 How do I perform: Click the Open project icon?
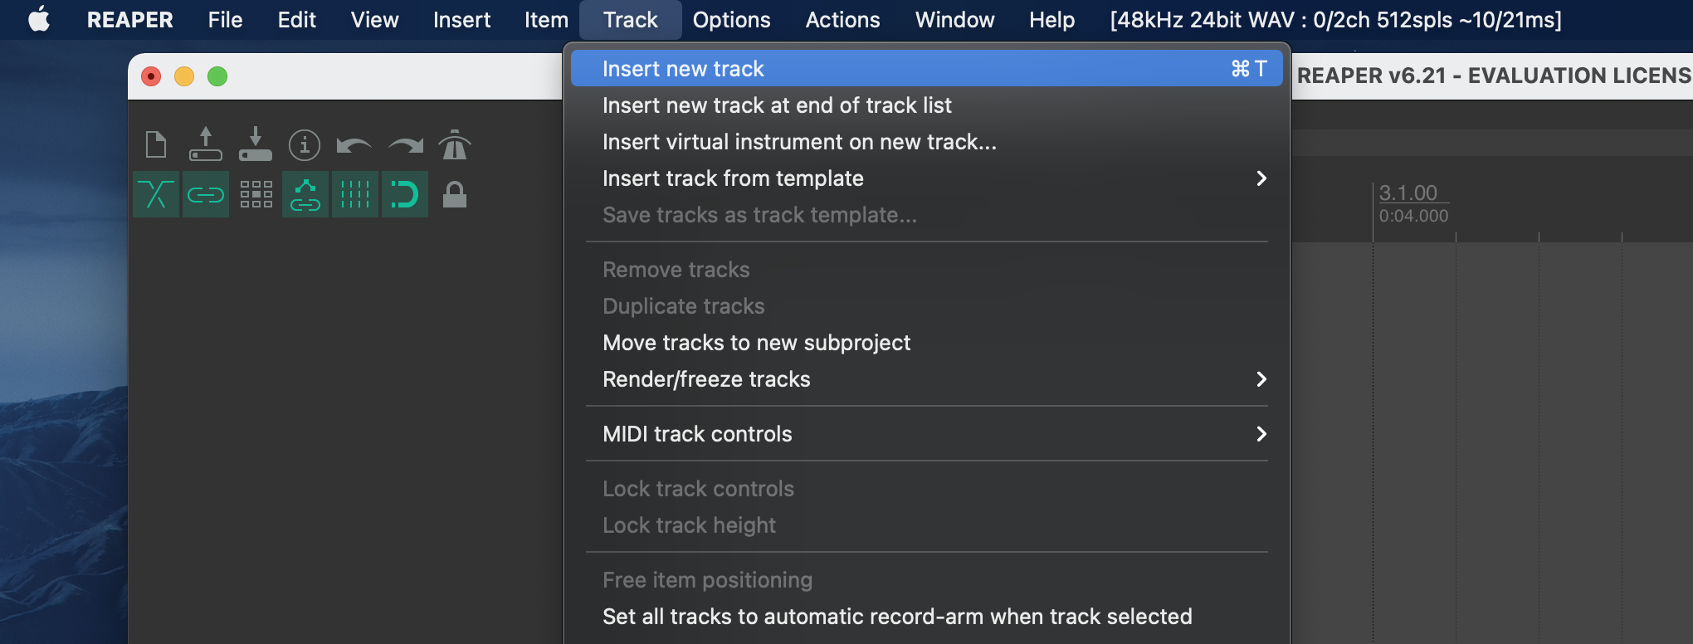205,145
